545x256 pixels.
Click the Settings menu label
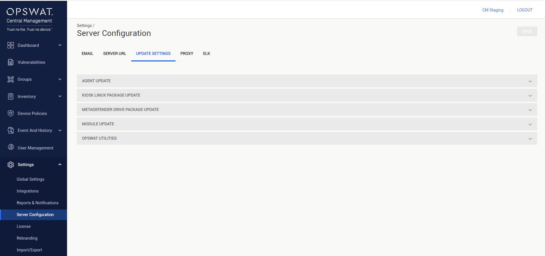(26, 165)
